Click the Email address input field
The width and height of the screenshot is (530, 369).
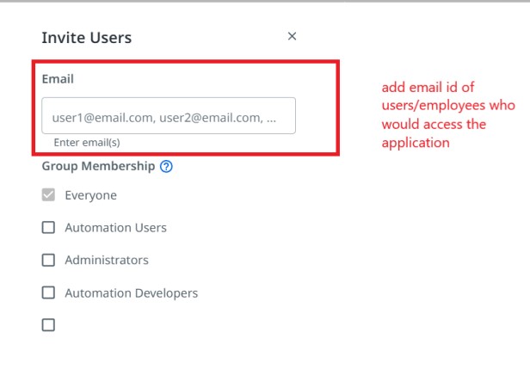tap(169, 115)
